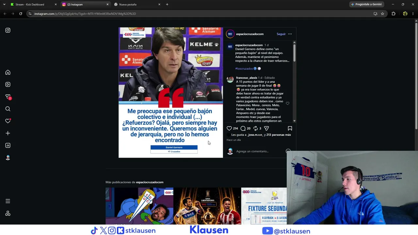The image size is (418, 235).
Task: Open your profile avatar in sidebar
Action: pos(8,158)
